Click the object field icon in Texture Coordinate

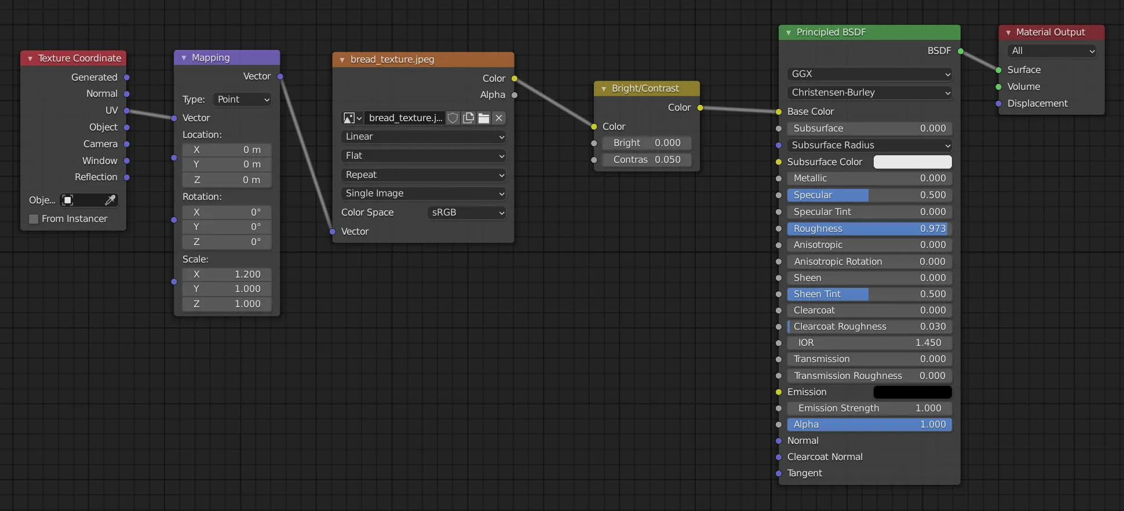(68, 200)
